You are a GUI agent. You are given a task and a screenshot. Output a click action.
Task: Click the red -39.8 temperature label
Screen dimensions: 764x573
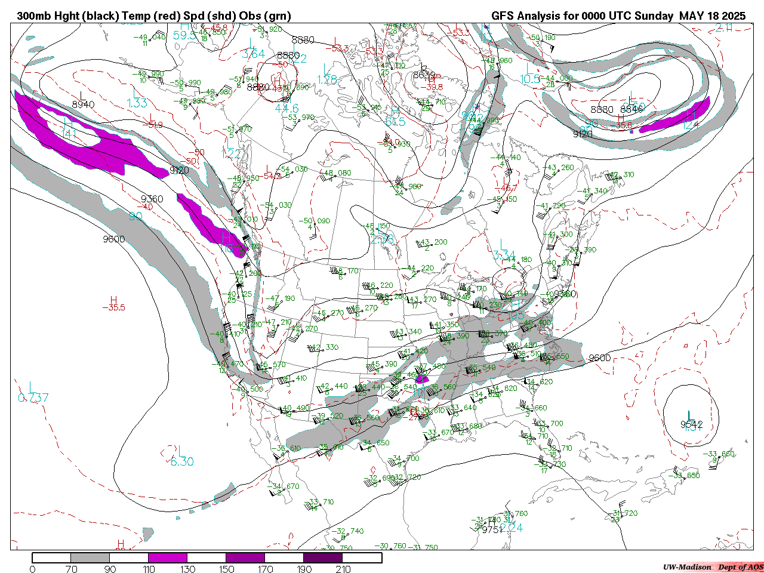point(431,87)
